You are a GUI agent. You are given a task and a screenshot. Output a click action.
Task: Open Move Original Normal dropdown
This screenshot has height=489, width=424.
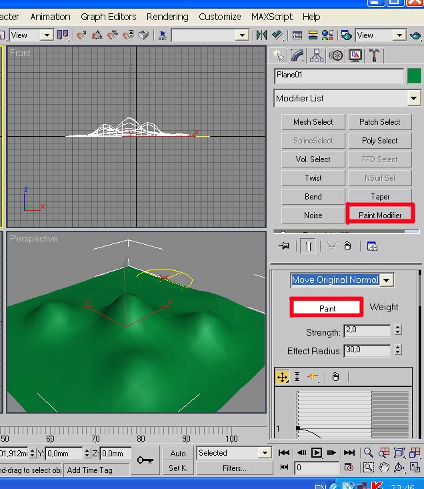(x=387, y=280)
